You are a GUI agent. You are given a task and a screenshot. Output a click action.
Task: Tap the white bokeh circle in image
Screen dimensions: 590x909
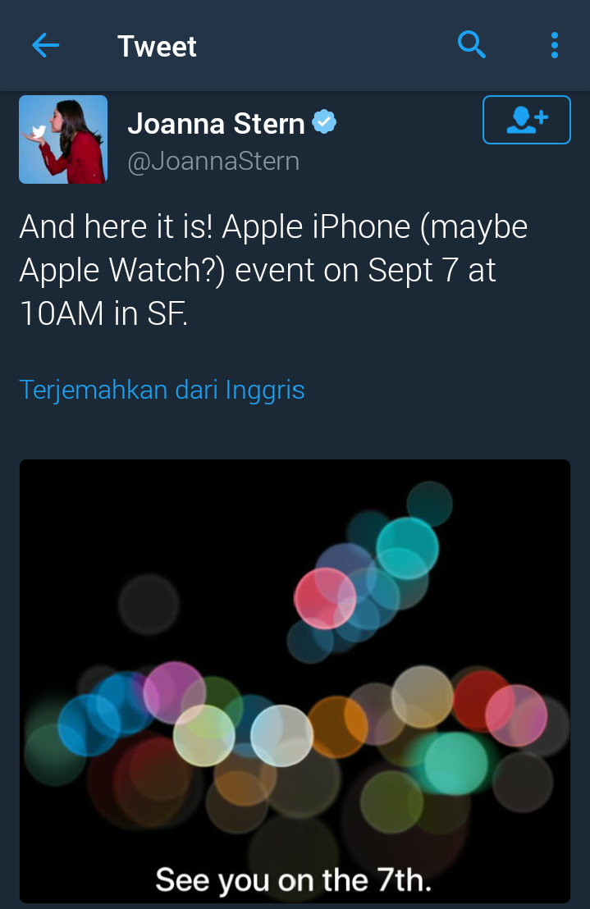click(281, 736)
